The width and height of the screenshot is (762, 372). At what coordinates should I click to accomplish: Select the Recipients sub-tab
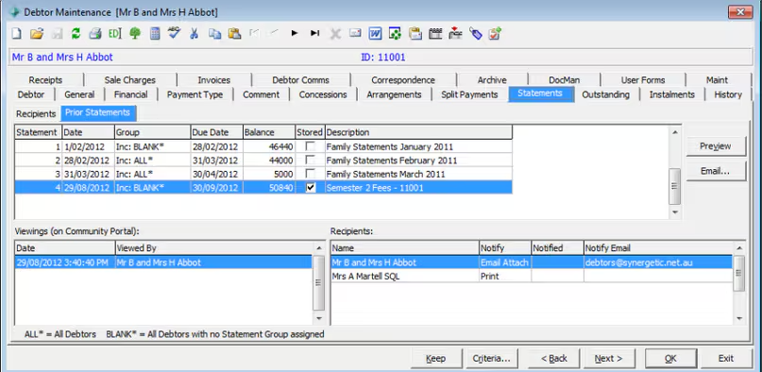point(37,114)
